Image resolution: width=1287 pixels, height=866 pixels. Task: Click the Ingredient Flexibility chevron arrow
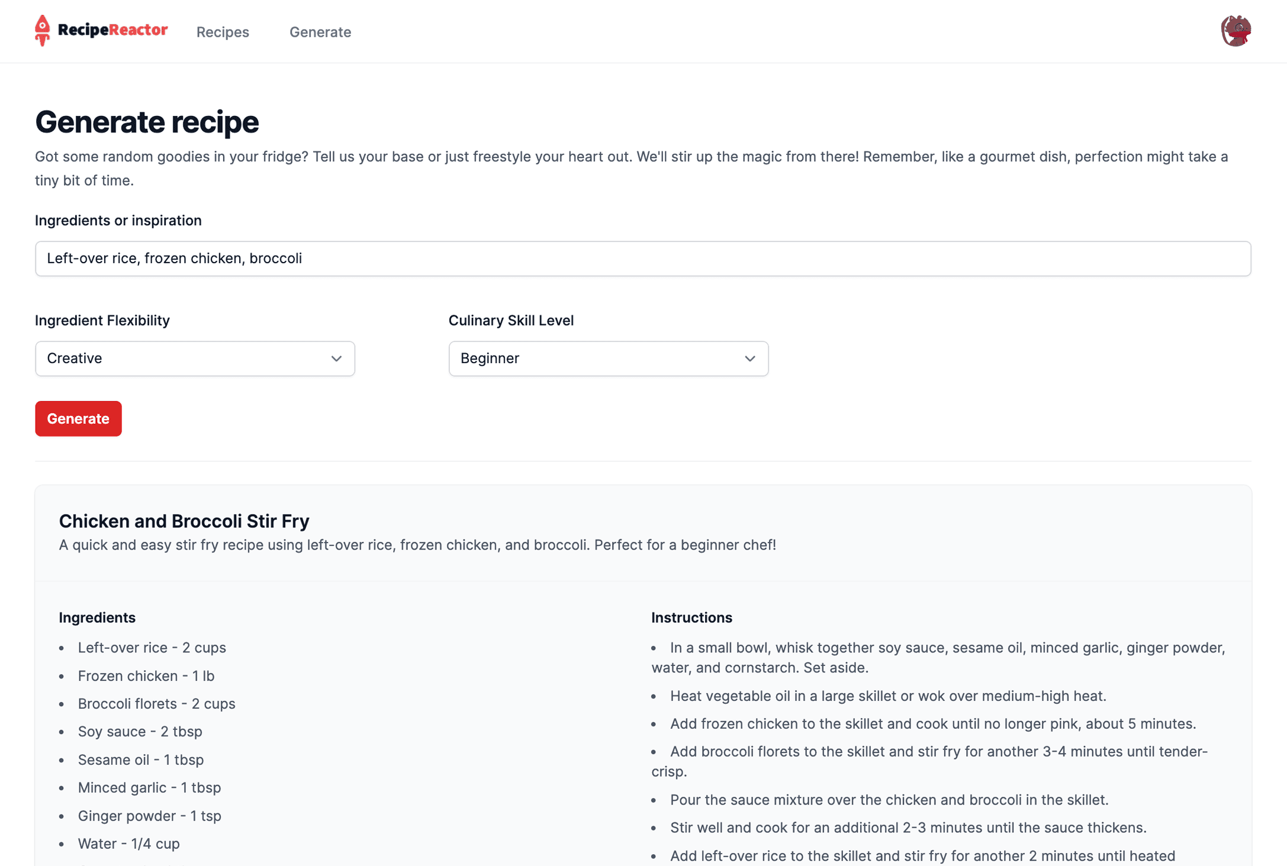point(336,358)
